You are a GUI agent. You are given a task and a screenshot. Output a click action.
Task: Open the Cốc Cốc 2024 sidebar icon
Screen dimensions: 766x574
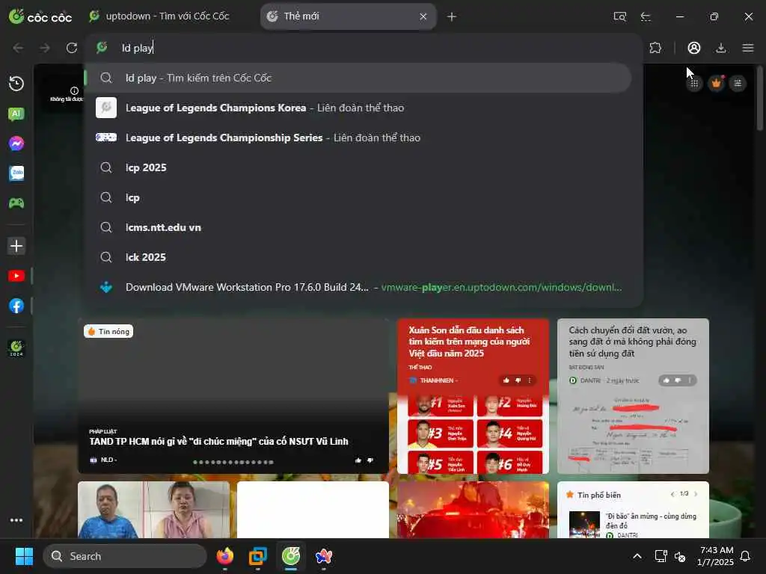point(16,348)
